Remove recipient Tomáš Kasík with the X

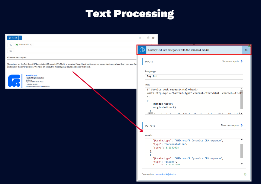[x=31, y=45]
